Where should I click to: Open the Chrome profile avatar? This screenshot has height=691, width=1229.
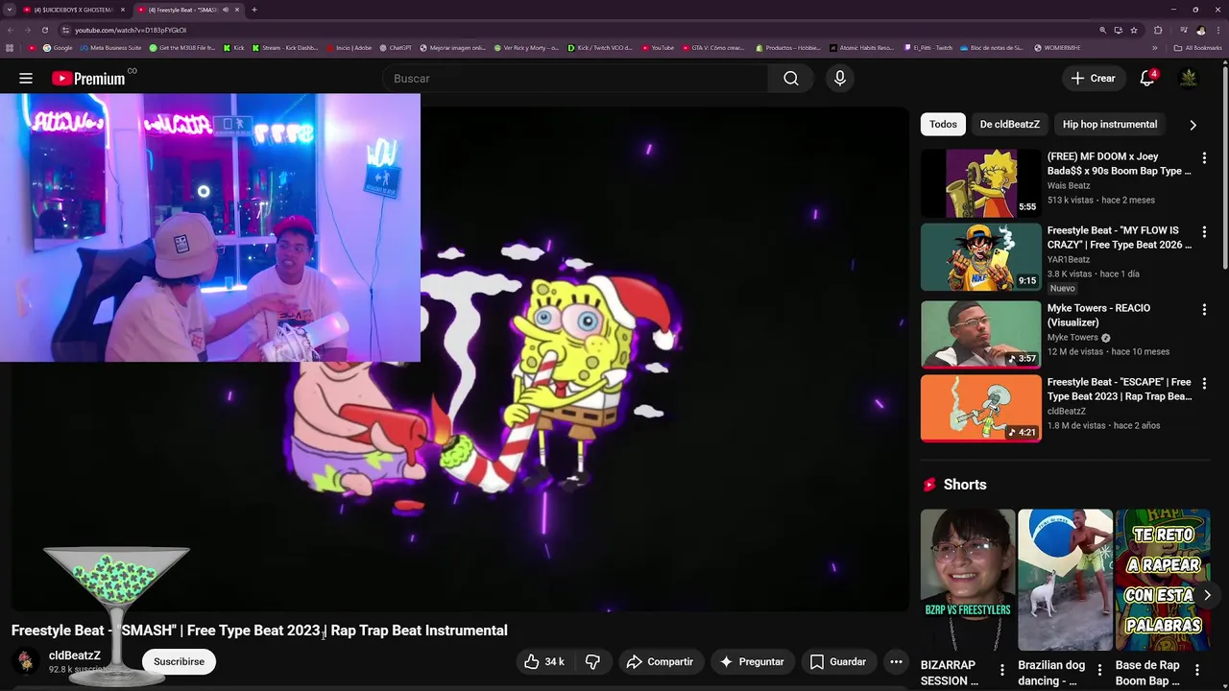tap(1201, 30)
